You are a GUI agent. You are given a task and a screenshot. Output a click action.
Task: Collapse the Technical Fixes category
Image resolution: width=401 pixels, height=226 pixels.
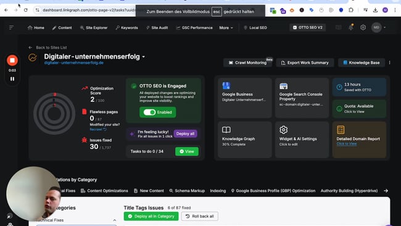click(115, 220)
